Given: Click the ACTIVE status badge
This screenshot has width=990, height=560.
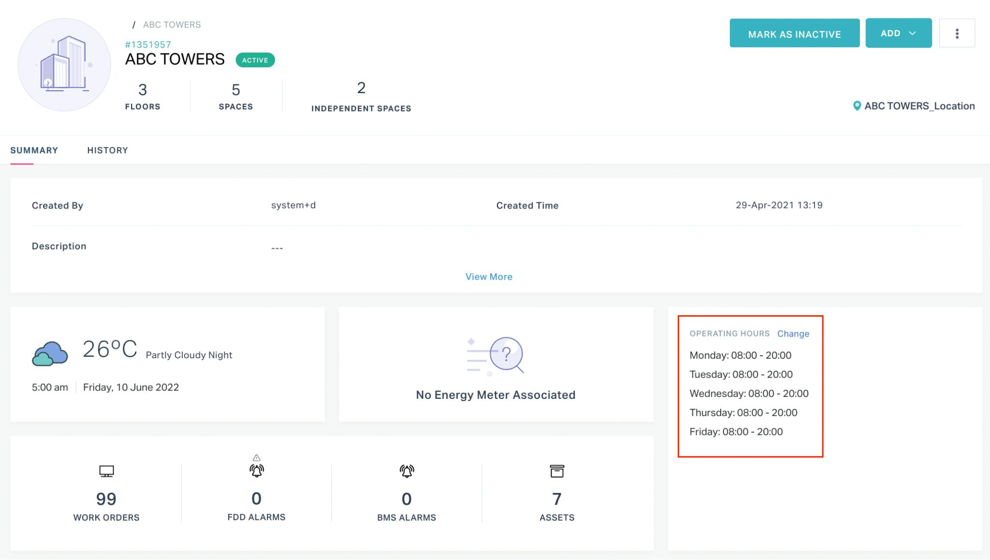Looking at the screenshot, I should pos(255,60).
